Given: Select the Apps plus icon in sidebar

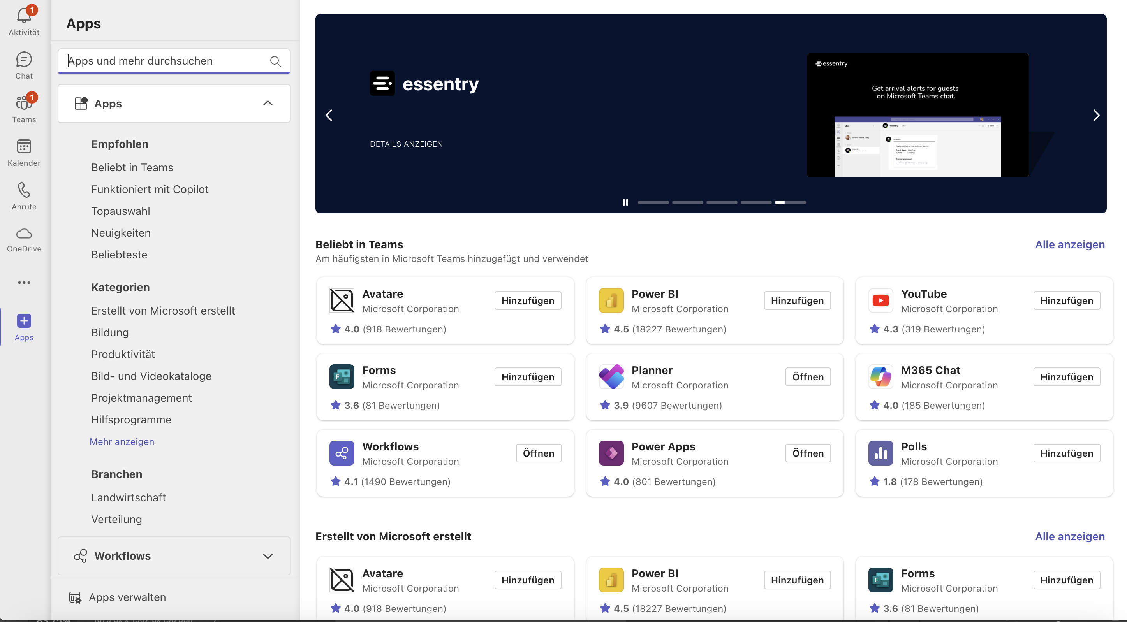Looking at the screenshot, I should [24, 321].
